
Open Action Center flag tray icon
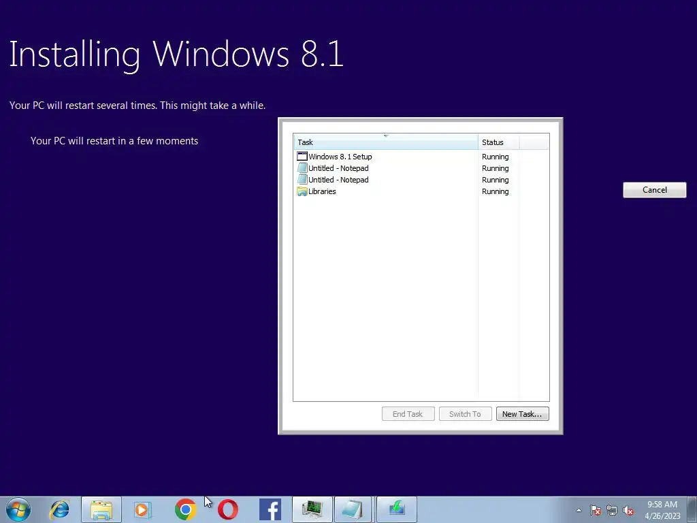596,510
